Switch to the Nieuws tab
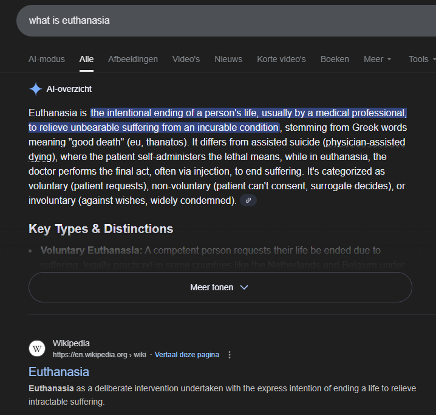 point(228,59)
